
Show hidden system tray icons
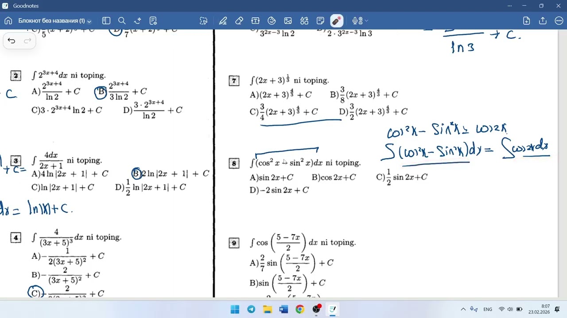[463, 309]
